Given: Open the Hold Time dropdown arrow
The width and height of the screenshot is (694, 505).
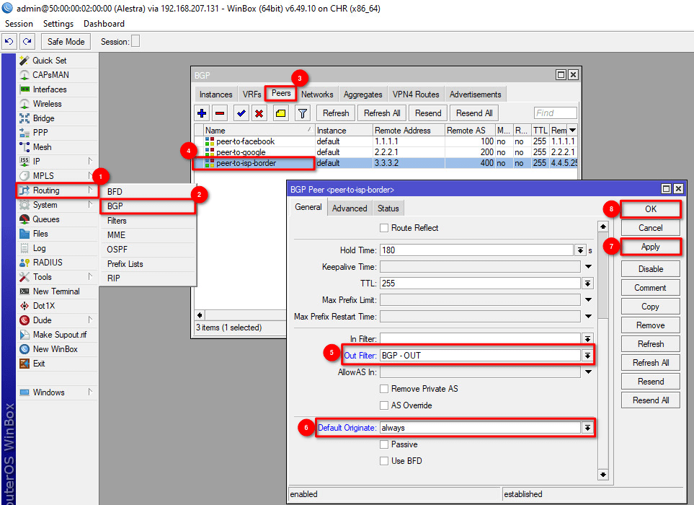Looking at the screenshot, I should tap(580, 250).
